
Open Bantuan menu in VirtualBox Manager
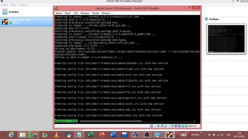pyautogui.click(x=23, y=5)
